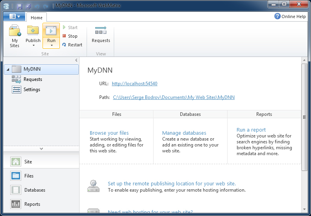Click the scrollbar down arrow

pos(304,209)
